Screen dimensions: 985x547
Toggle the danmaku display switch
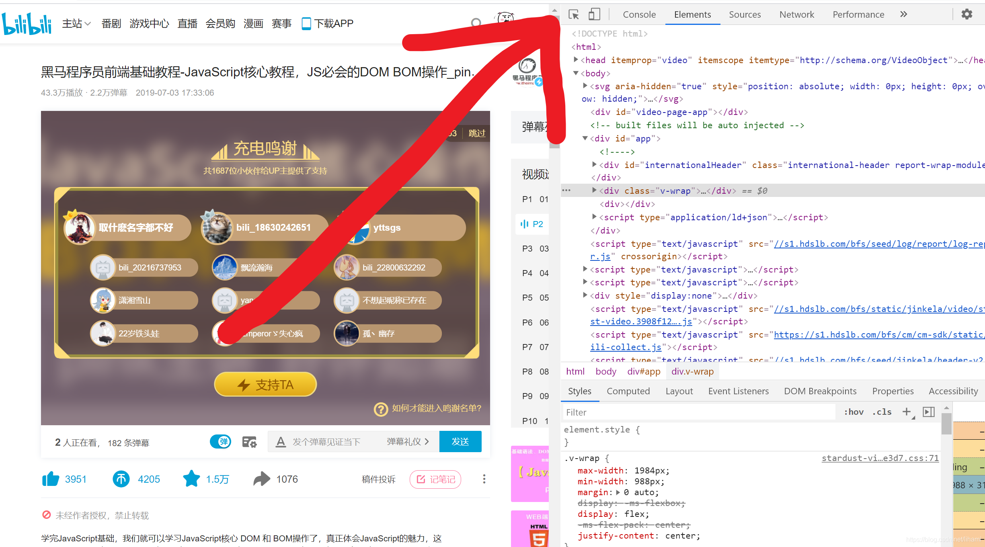(x=220, y=442)
